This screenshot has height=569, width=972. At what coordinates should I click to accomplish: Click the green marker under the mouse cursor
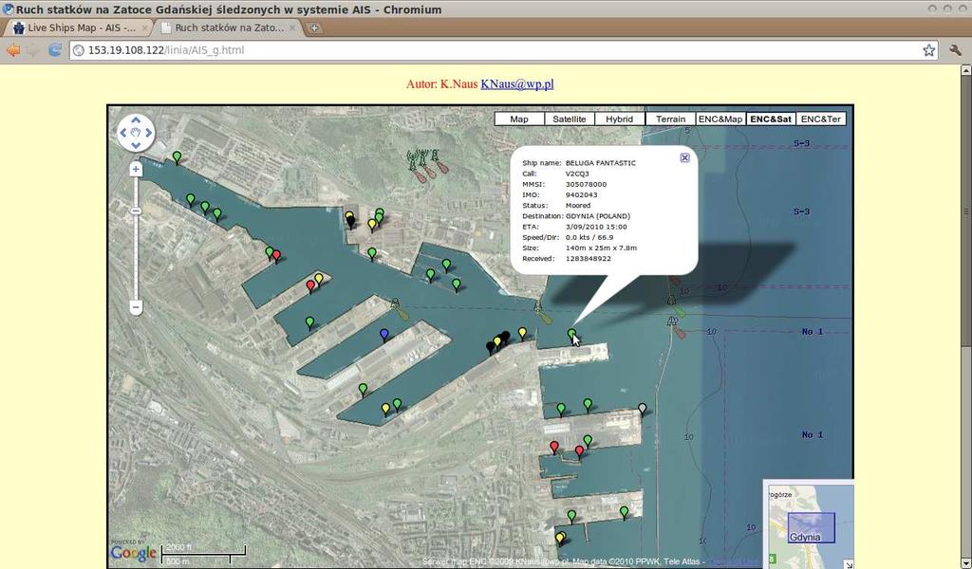[x=571, y=335]
